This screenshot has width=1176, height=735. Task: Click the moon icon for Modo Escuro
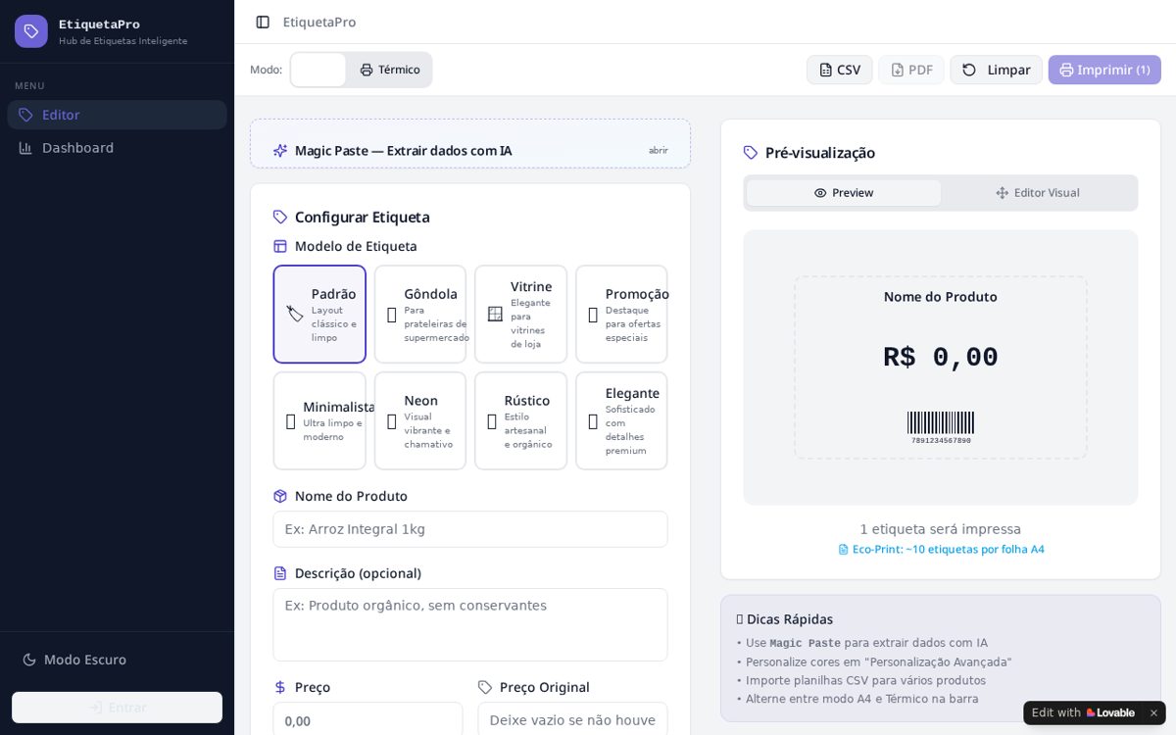pos(29,660)
